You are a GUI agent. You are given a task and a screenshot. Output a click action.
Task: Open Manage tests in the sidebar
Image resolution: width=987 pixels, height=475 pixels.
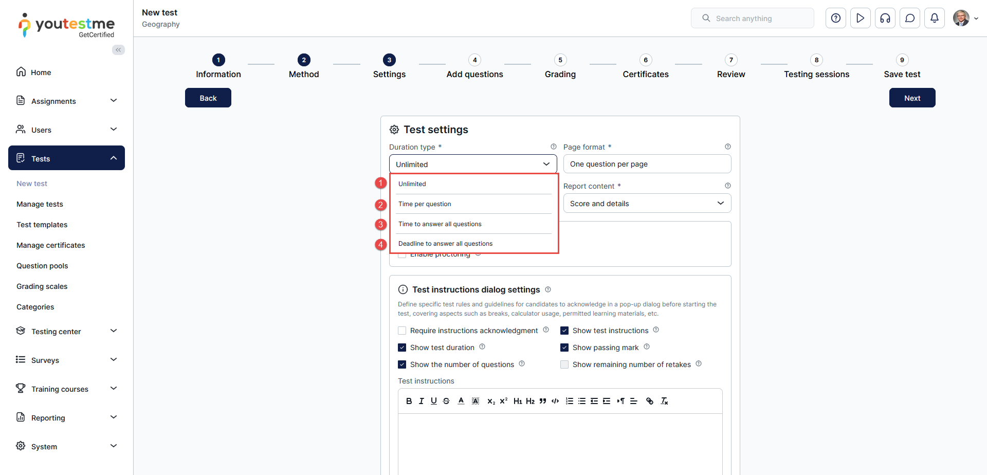point(40,204)
